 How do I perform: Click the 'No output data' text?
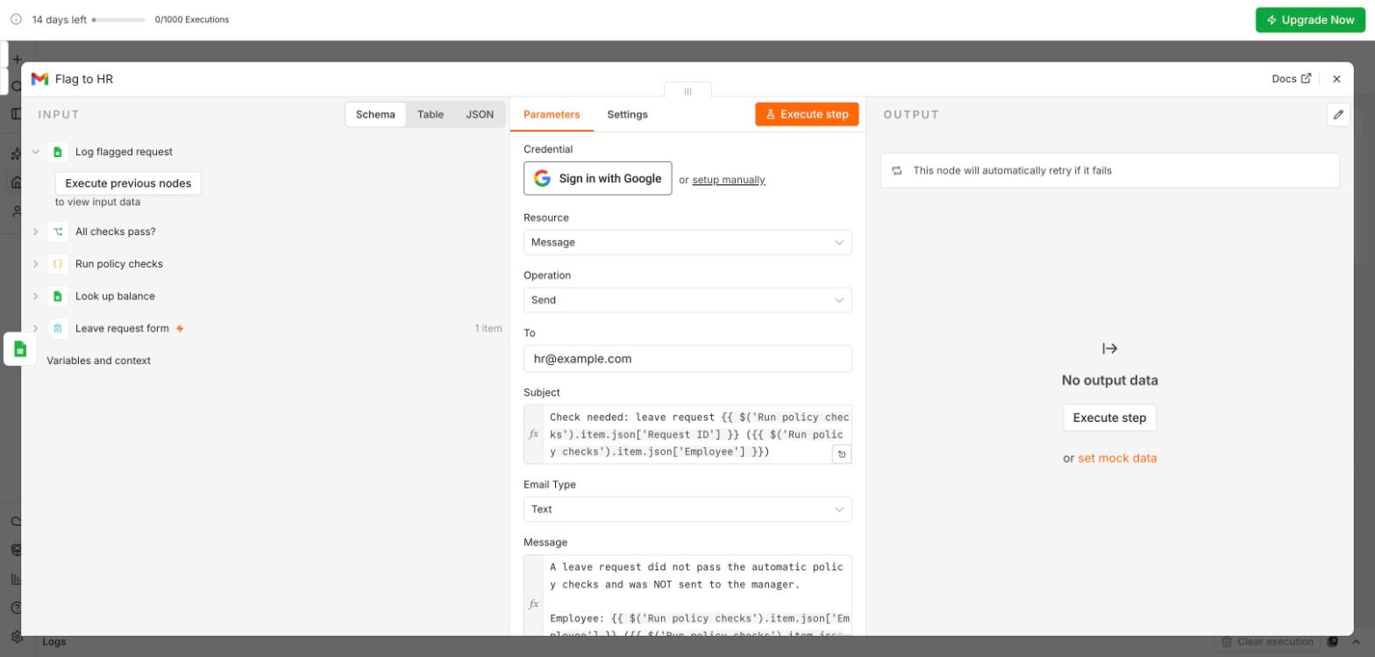(1109, 381)
